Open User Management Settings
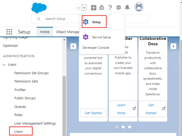 point(35,123)
